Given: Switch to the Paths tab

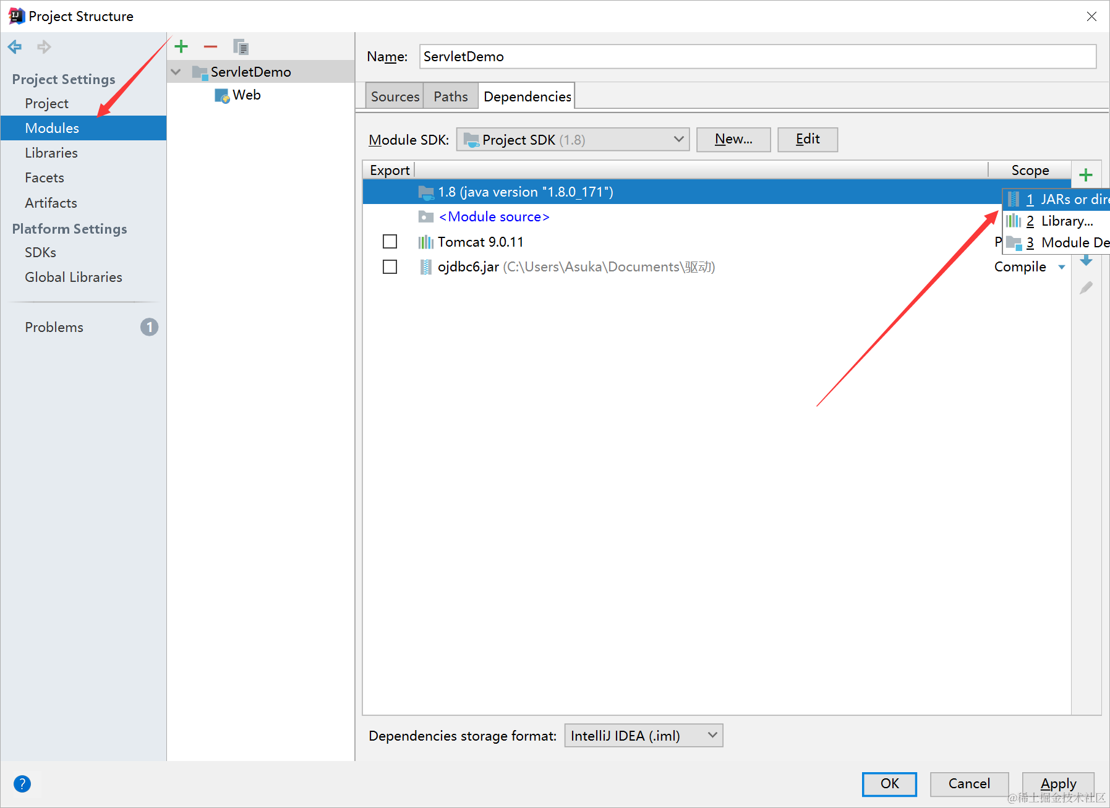Looking at the screenshot, I should pyautogui.click(x=451, y=96).
